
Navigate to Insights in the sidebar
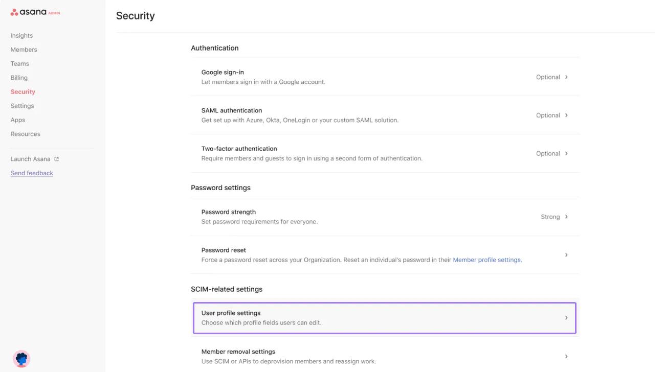(x=21, y=35)
